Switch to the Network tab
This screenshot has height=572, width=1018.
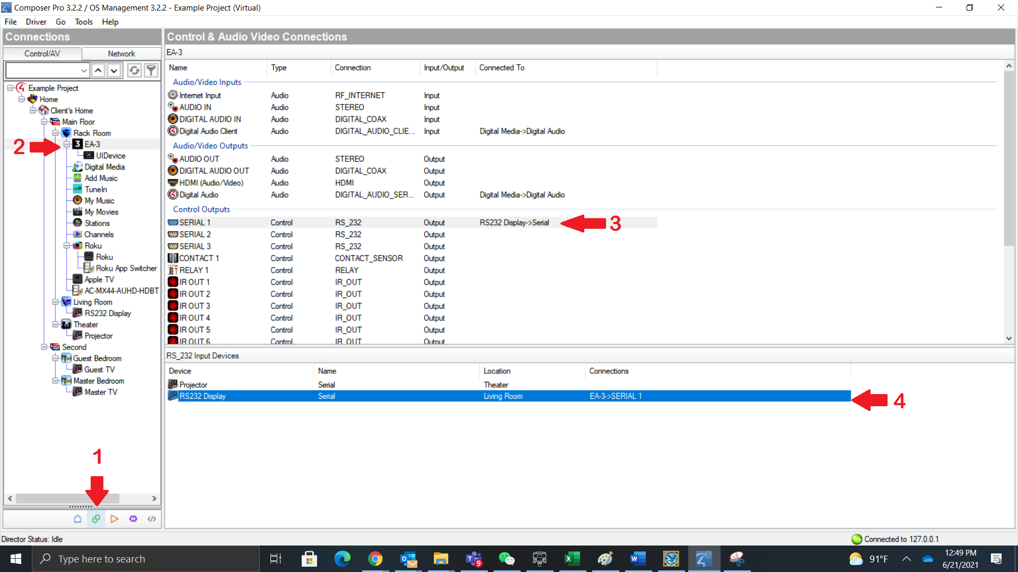coord(121,53)
